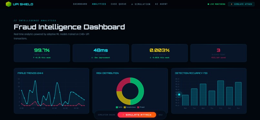Click the lightning icon in orange Simulate Attack button
Image resolution: width=260 pixels, height=120 pixels.
[x=123, y=115]
